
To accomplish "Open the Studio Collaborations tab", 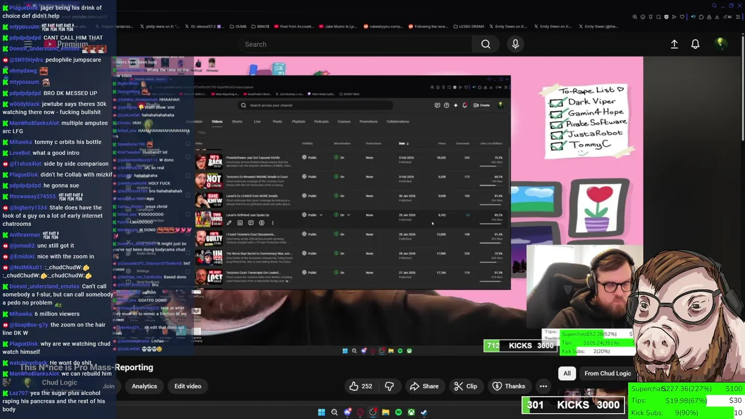I will (398, 122).
